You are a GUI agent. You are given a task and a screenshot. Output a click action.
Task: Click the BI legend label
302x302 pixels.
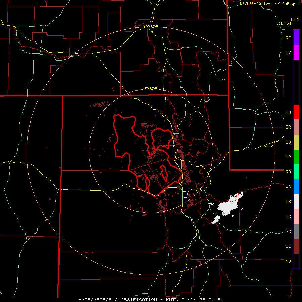coord(288,246)
